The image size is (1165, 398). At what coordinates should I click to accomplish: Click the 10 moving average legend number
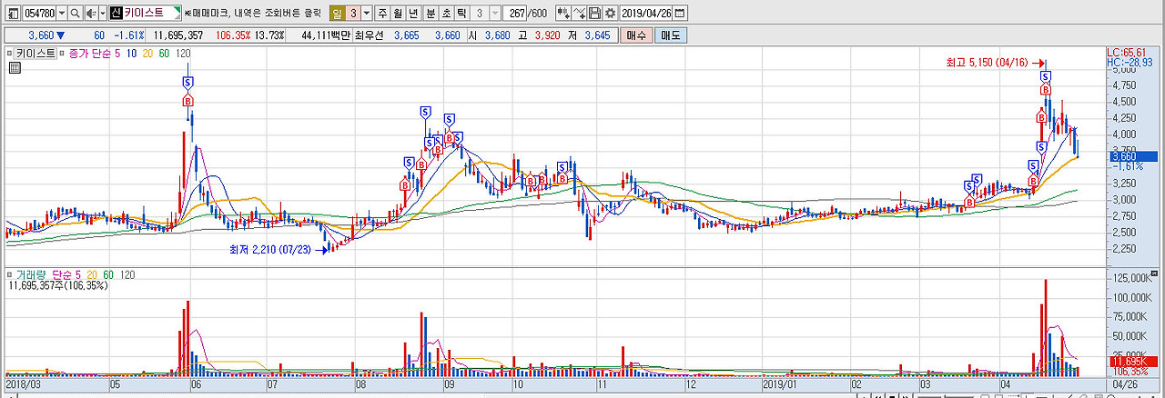pos(132,53)
